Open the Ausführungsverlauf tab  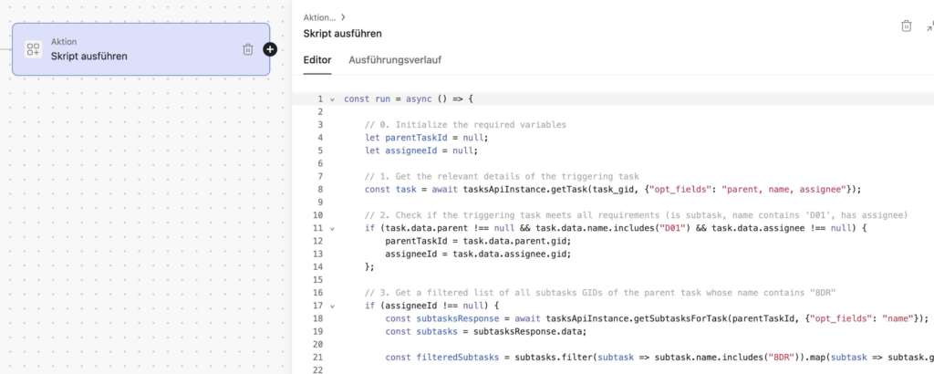(395, 60)
